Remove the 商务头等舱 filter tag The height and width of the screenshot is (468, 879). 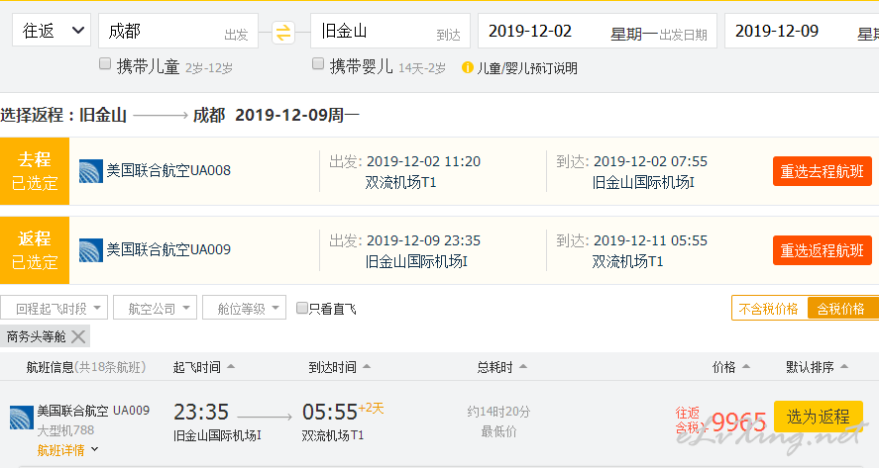tap(78, 337)
